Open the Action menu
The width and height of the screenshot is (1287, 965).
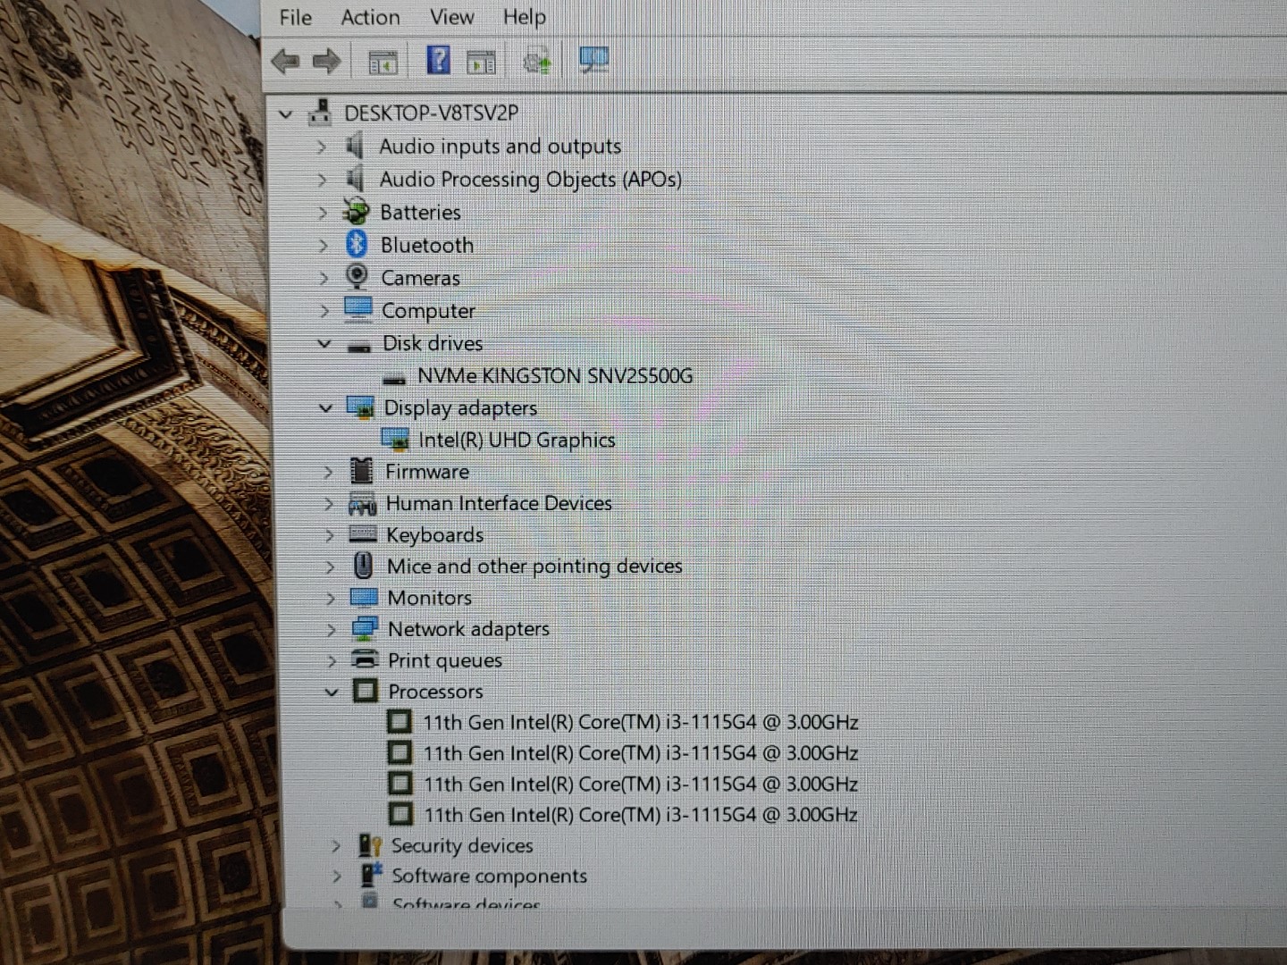click(x=370, y=17)
